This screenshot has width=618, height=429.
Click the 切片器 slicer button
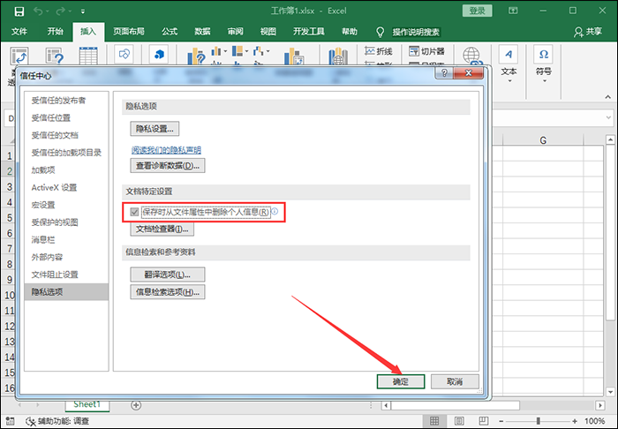tap(426, 51)
